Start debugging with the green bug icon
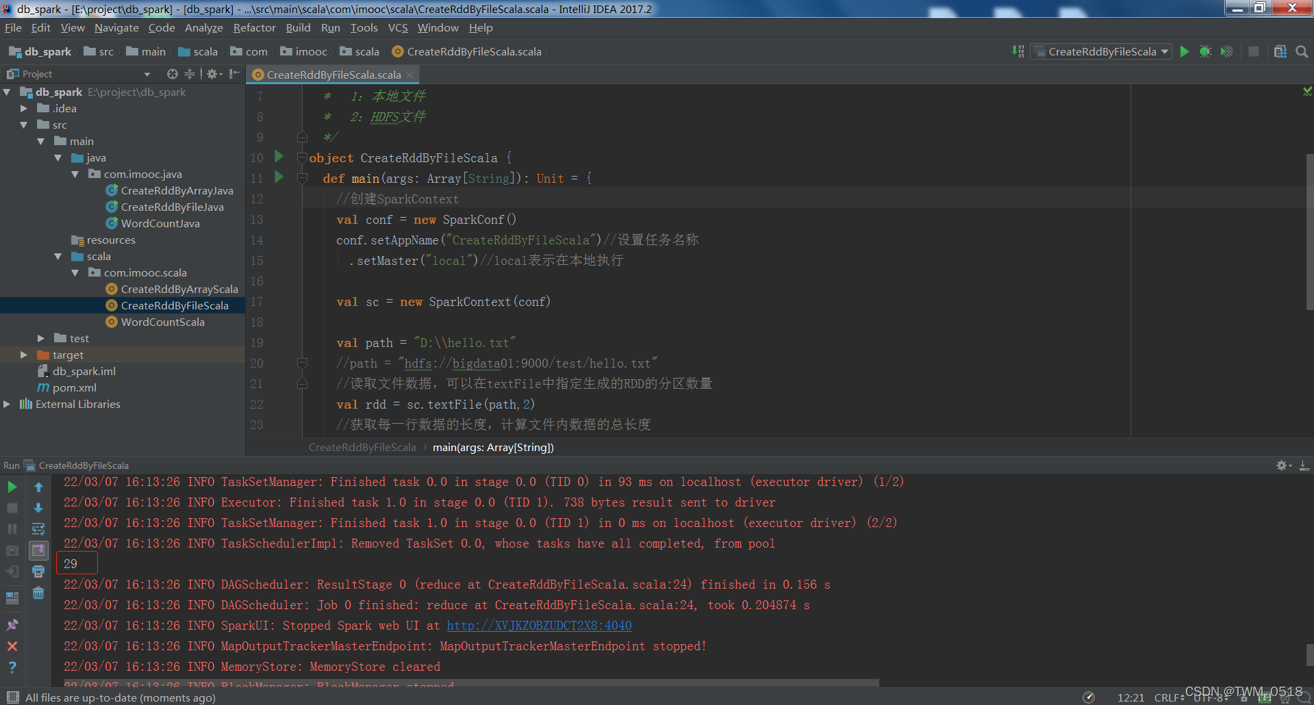Screen dimensions: 1314x705 pos(1206,51)
